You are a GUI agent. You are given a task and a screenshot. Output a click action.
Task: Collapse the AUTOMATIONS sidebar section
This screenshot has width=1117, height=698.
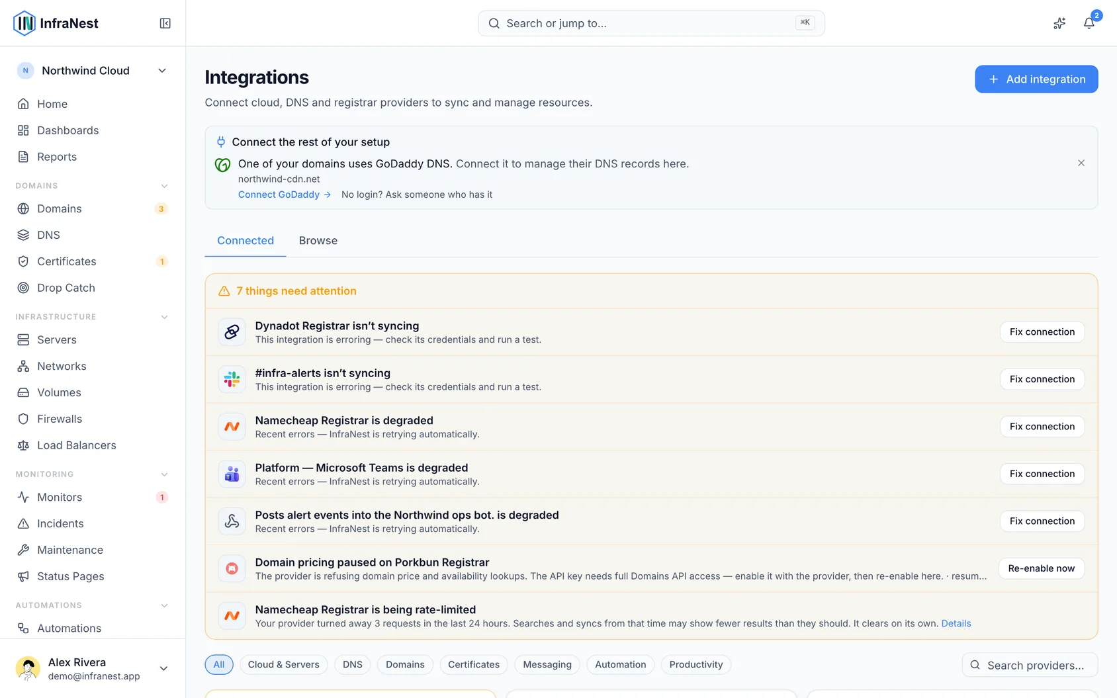(165, 605)
